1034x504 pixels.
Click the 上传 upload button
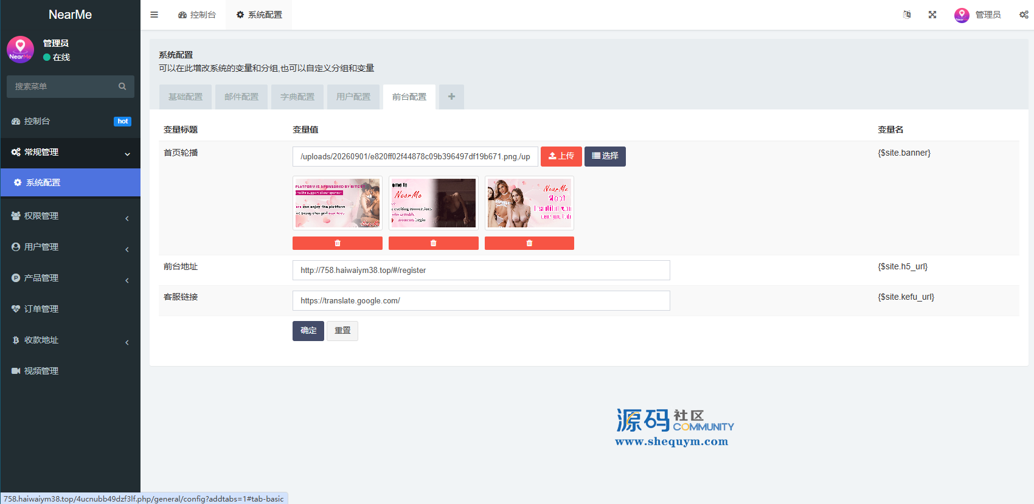pyautogui.click(x=561, y=156)
